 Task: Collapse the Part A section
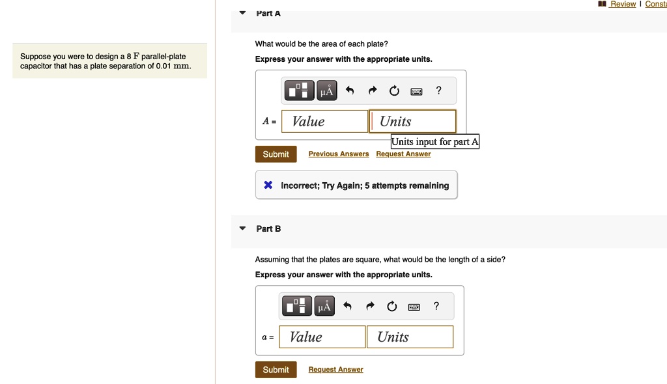pos(242,13)
